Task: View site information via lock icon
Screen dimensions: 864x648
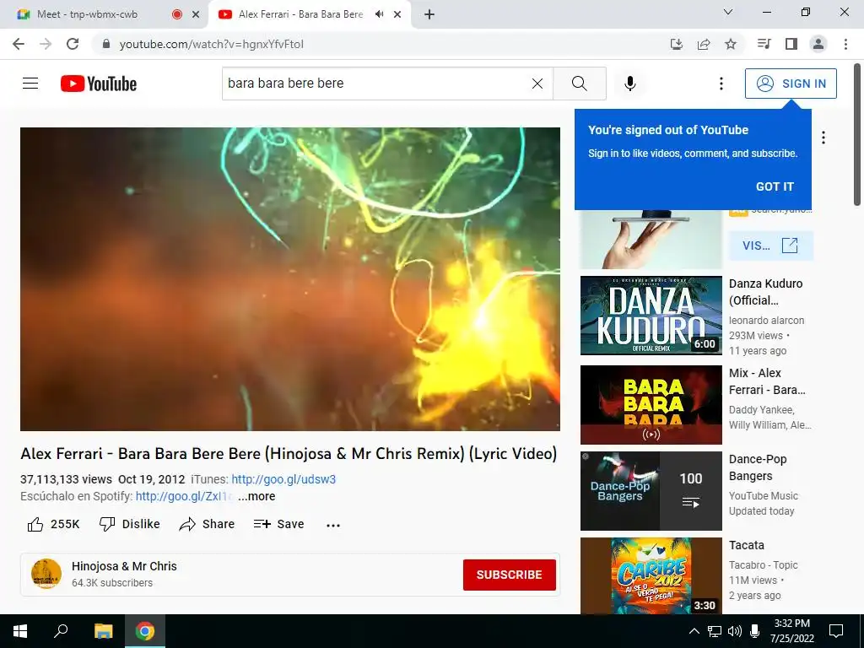Action: click(x=106, y=44)
